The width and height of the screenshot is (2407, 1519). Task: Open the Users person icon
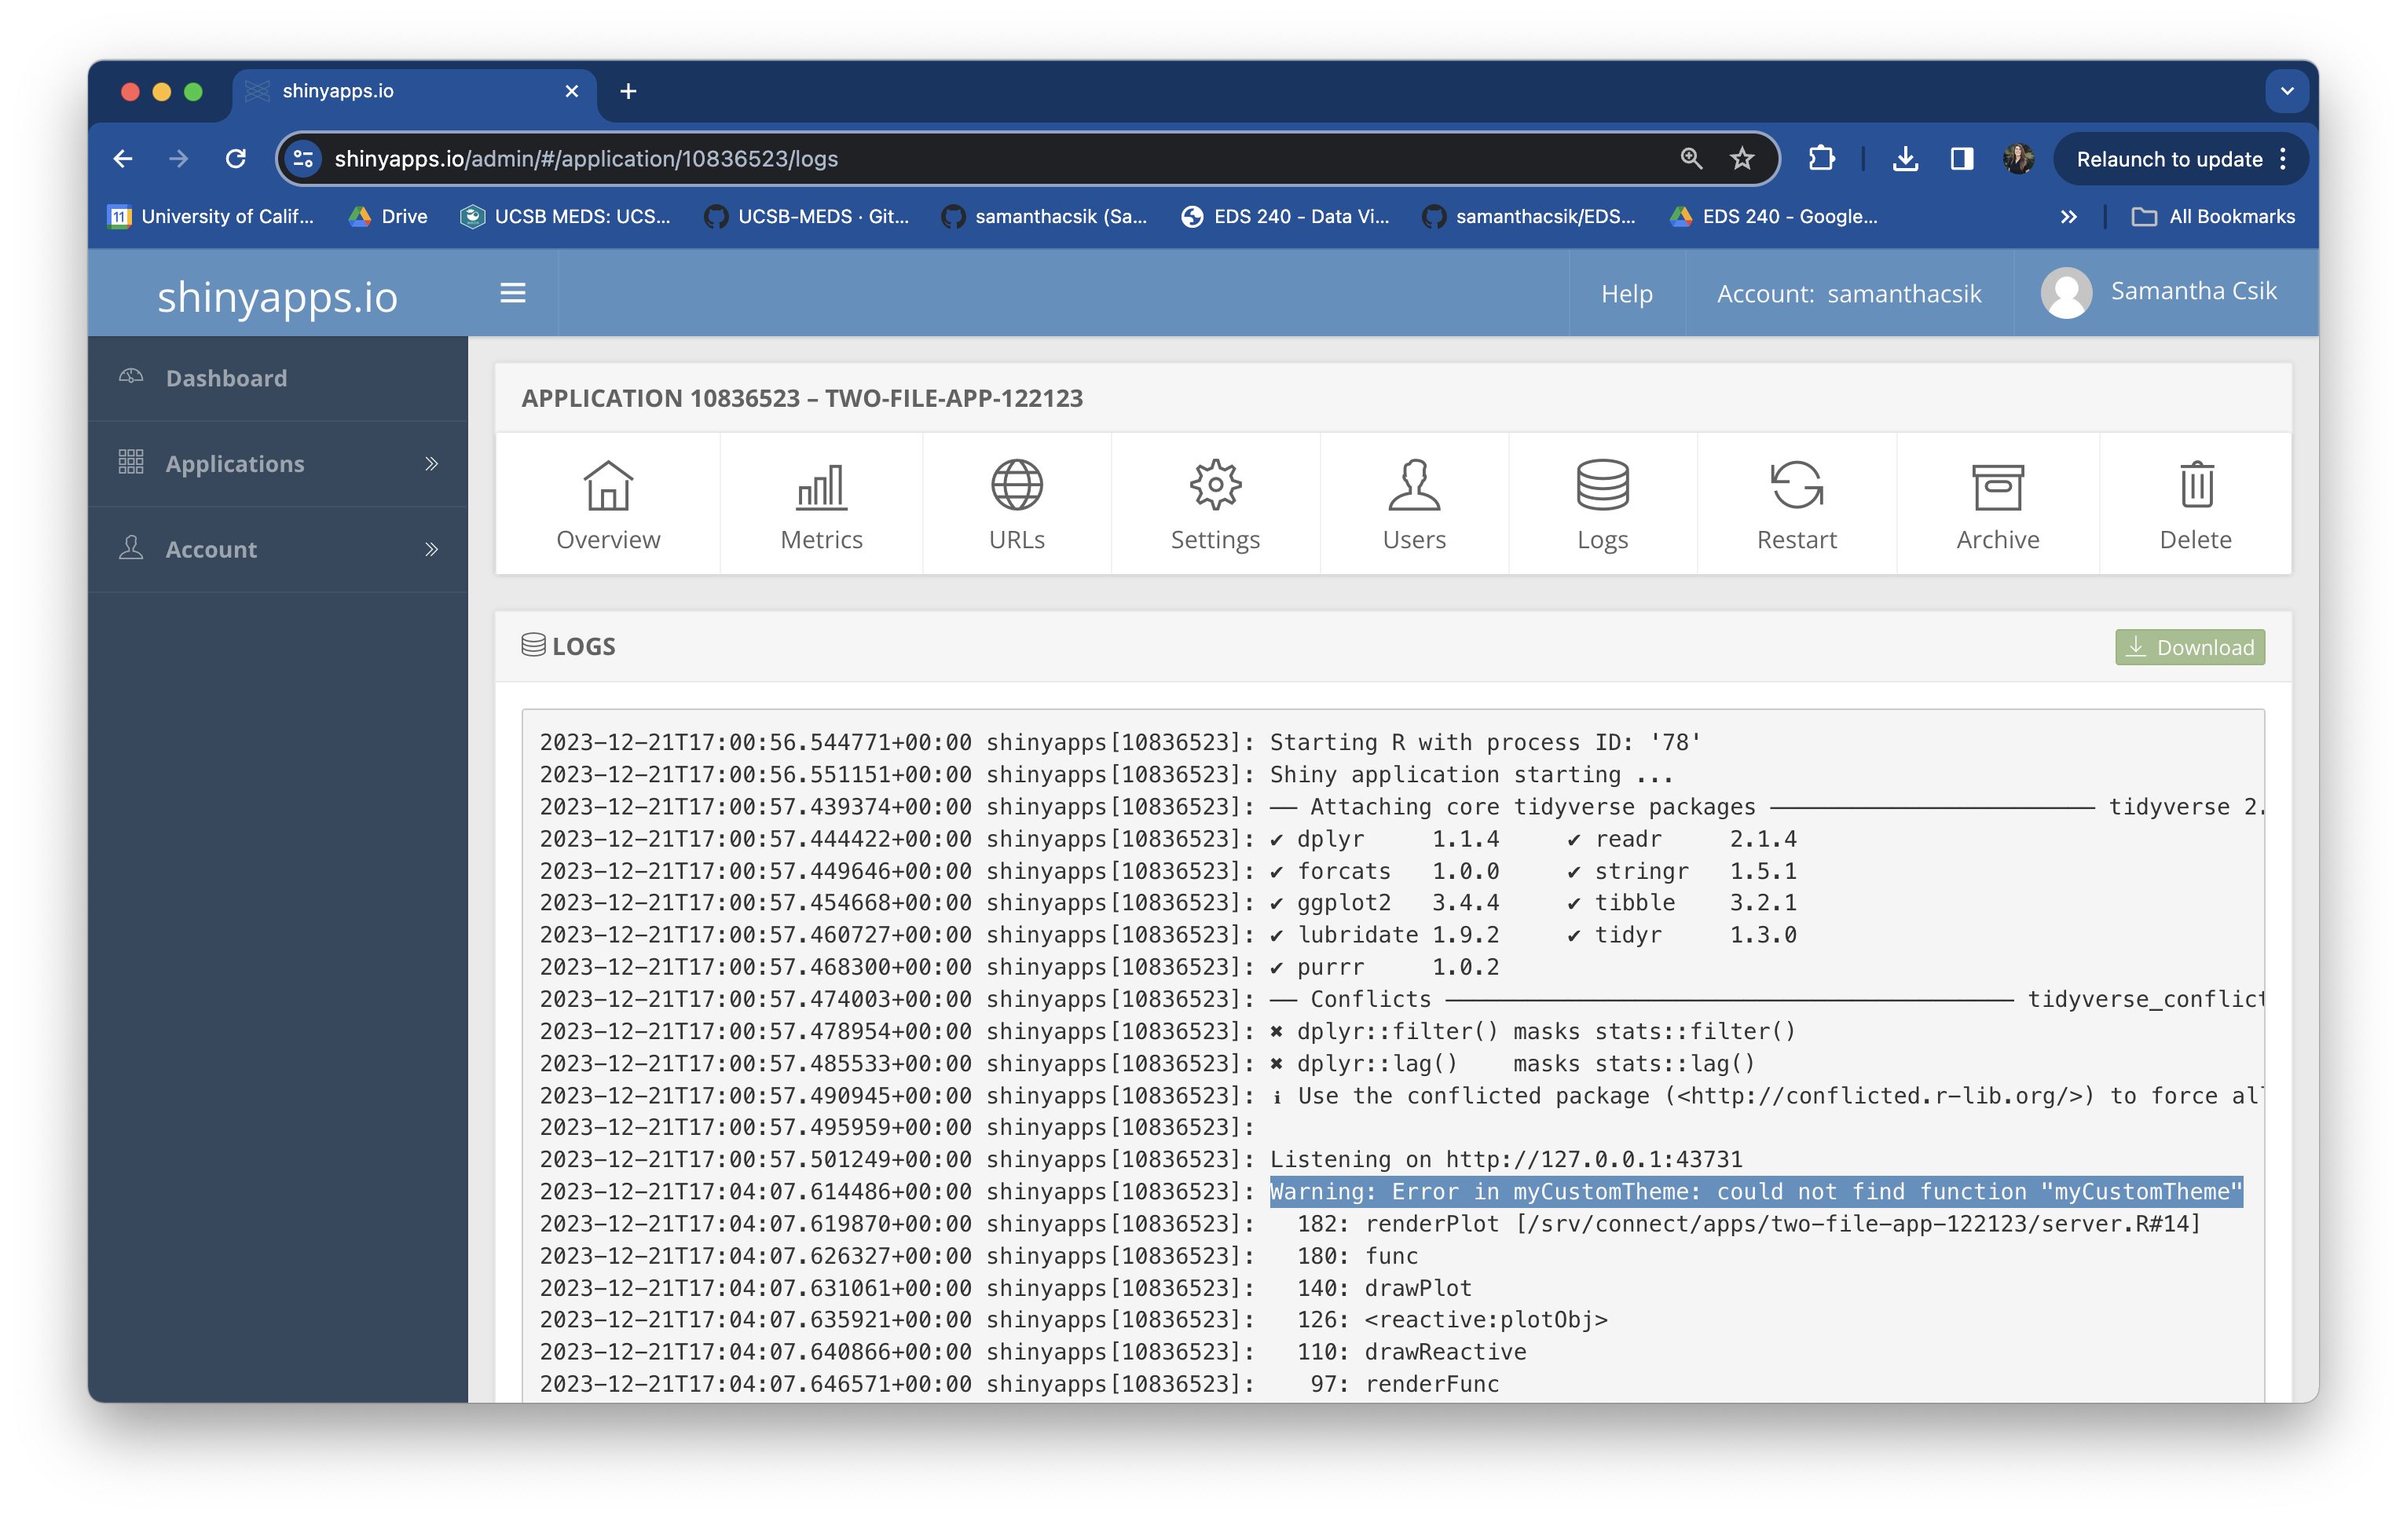pos(1413,485)
